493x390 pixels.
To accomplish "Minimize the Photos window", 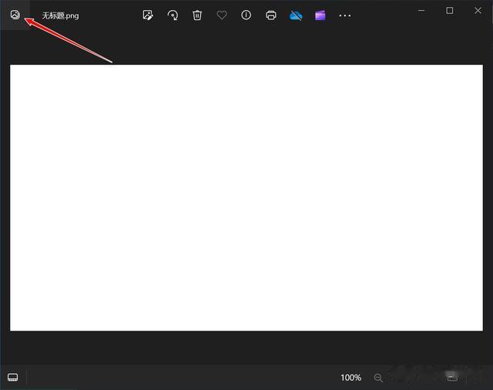I will (x=421, y=10).
